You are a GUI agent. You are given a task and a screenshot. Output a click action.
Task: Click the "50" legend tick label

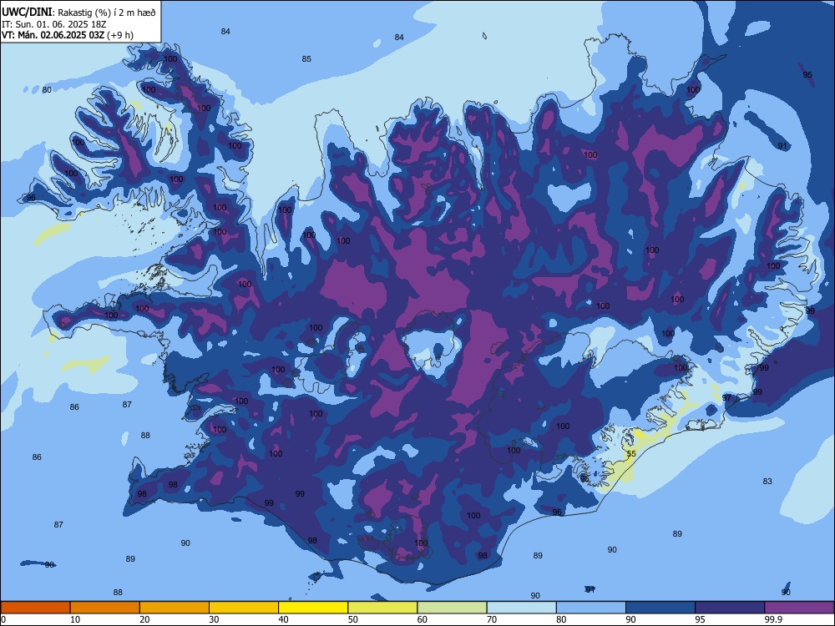pos(353,619)
